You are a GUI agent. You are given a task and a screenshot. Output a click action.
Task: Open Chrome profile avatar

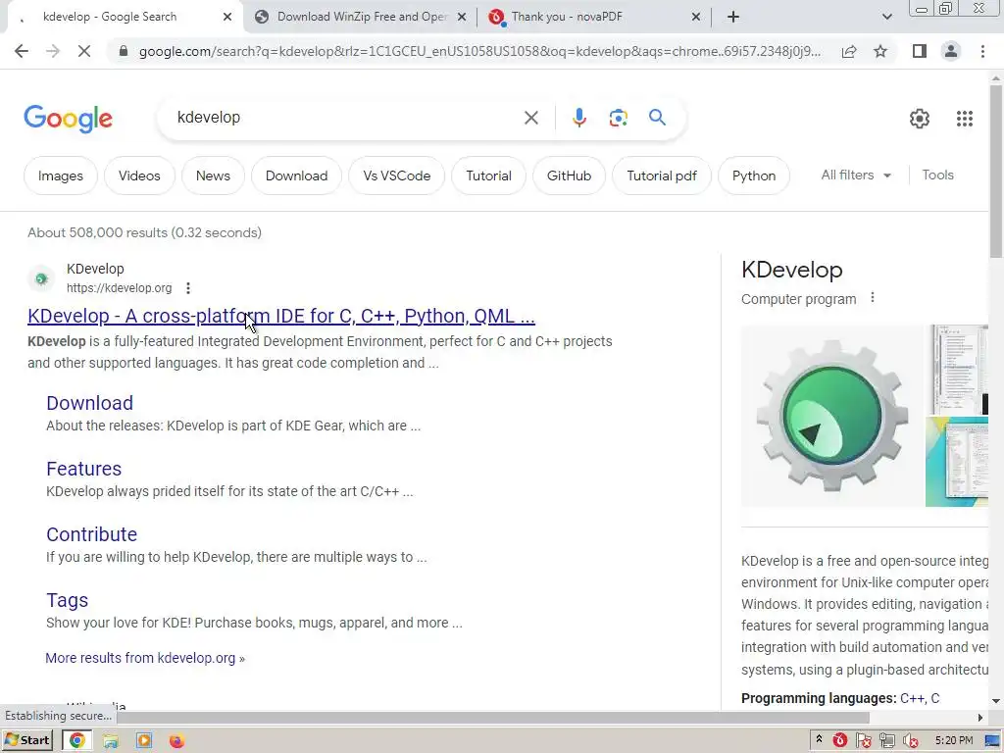(x=951, y=51)
